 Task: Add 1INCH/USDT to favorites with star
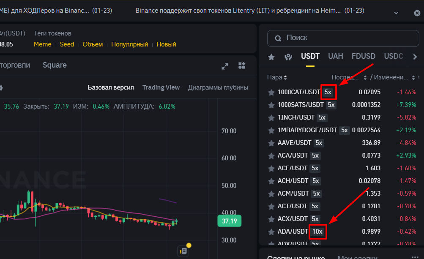coord(271,117)
